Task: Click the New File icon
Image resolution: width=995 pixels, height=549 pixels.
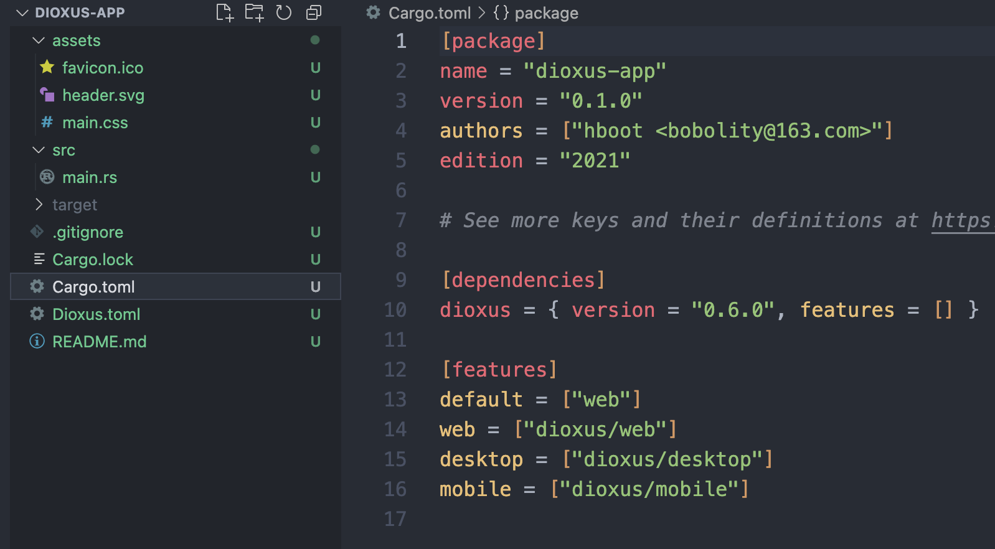Action: tap(225, 12)
